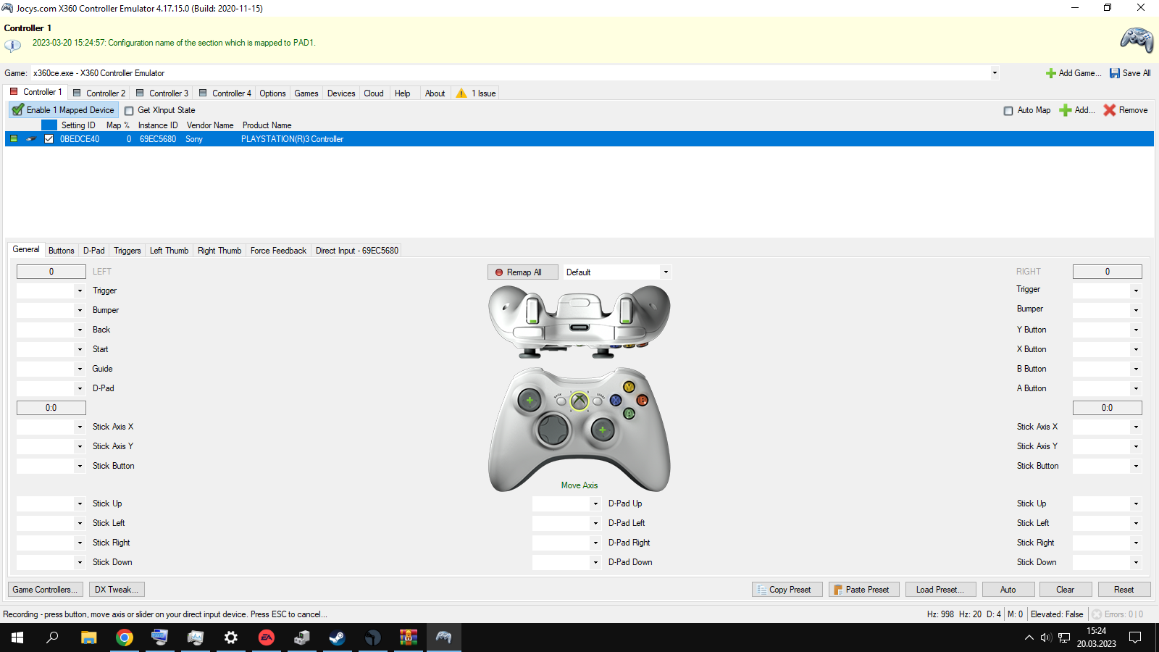Open the Back button mapping dropdown
This screenshot has width=1159, height=652.
(80, 330)
